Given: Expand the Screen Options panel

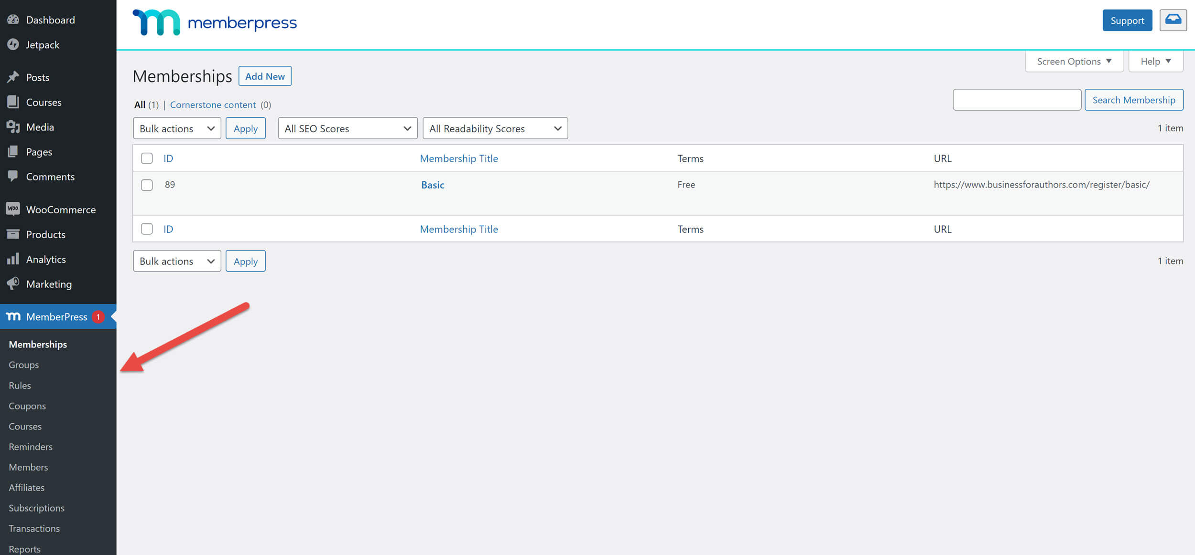Looking at the screenshot, I should [1074, 61].
